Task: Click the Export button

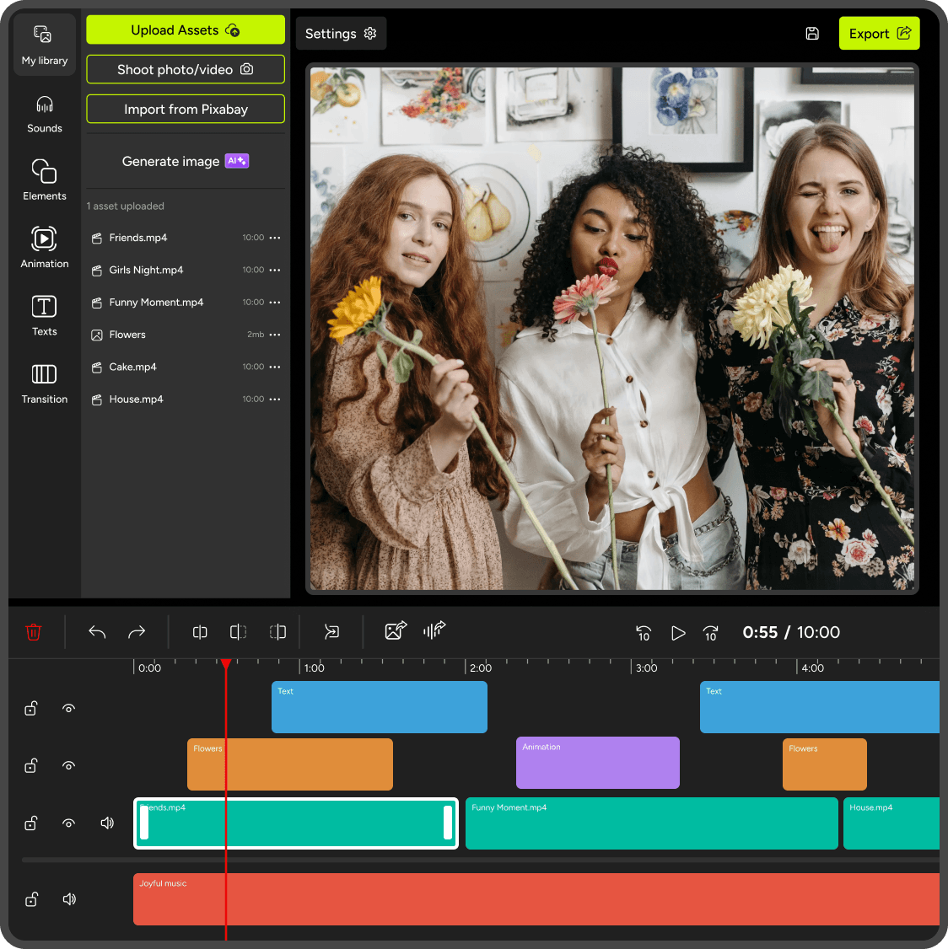Action: [879, 33]
